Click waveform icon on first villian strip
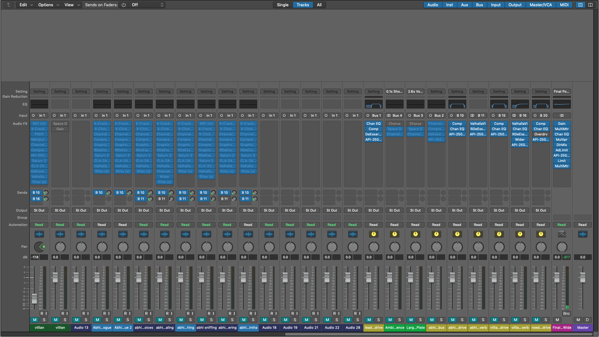The height and width of the screenshot is (337, 599). [39, 234]
